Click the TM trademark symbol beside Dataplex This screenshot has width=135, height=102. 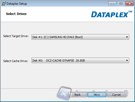point(130,12)
